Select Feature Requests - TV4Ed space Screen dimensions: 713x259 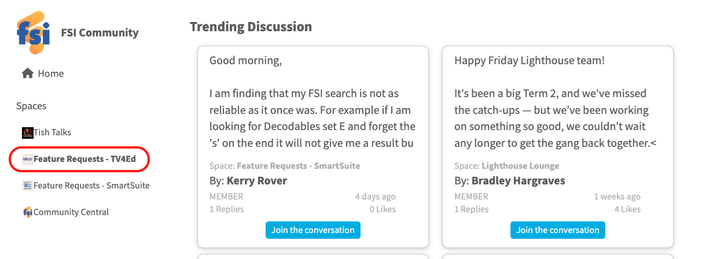(84, 159)
